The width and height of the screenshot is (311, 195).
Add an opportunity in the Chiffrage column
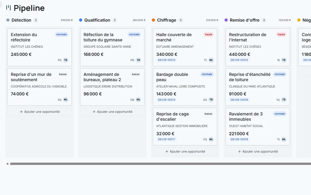tap(185, 152)
